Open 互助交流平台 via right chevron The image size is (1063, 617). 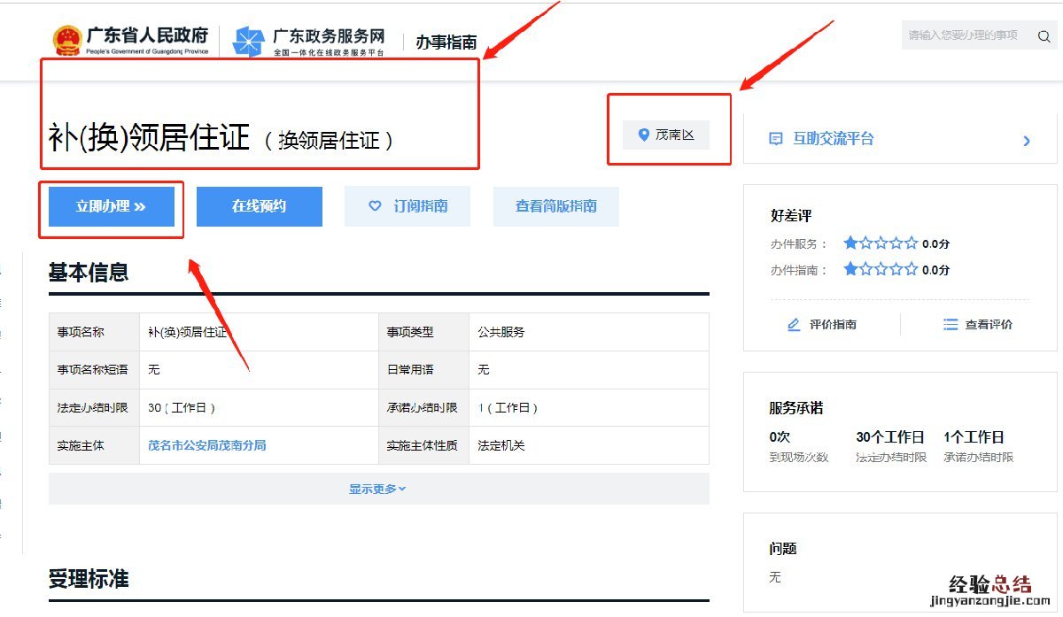pos(1027,140)
